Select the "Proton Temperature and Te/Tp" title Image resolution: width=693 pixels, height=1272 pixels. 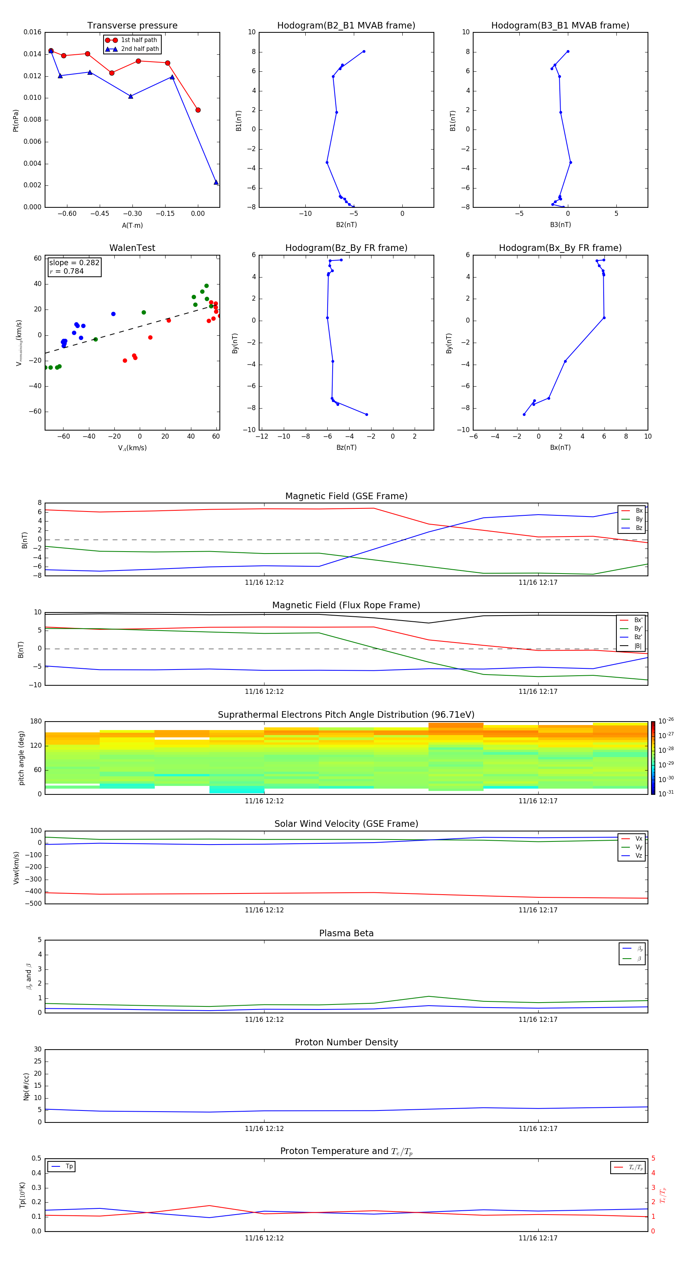(346, 1151)
